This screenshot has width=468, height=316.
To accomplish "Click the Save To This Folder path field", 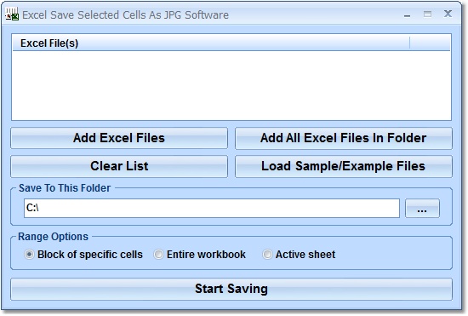I will (212, 208).
